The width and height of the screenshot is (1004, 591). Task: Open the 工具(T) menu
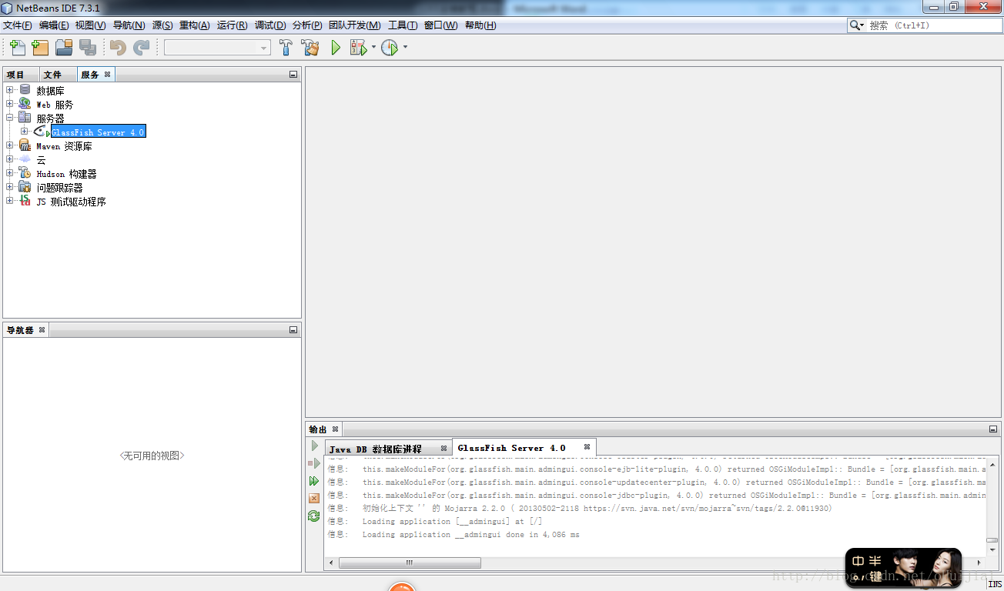403,25
